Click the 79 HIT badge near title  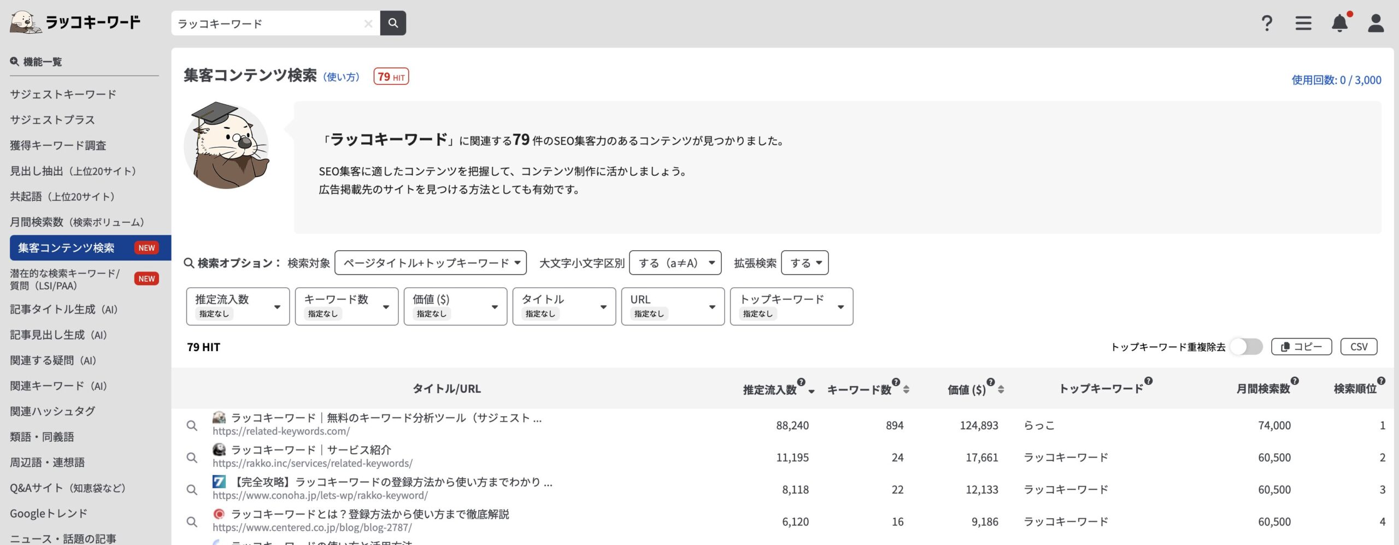[x=391, y=76]
